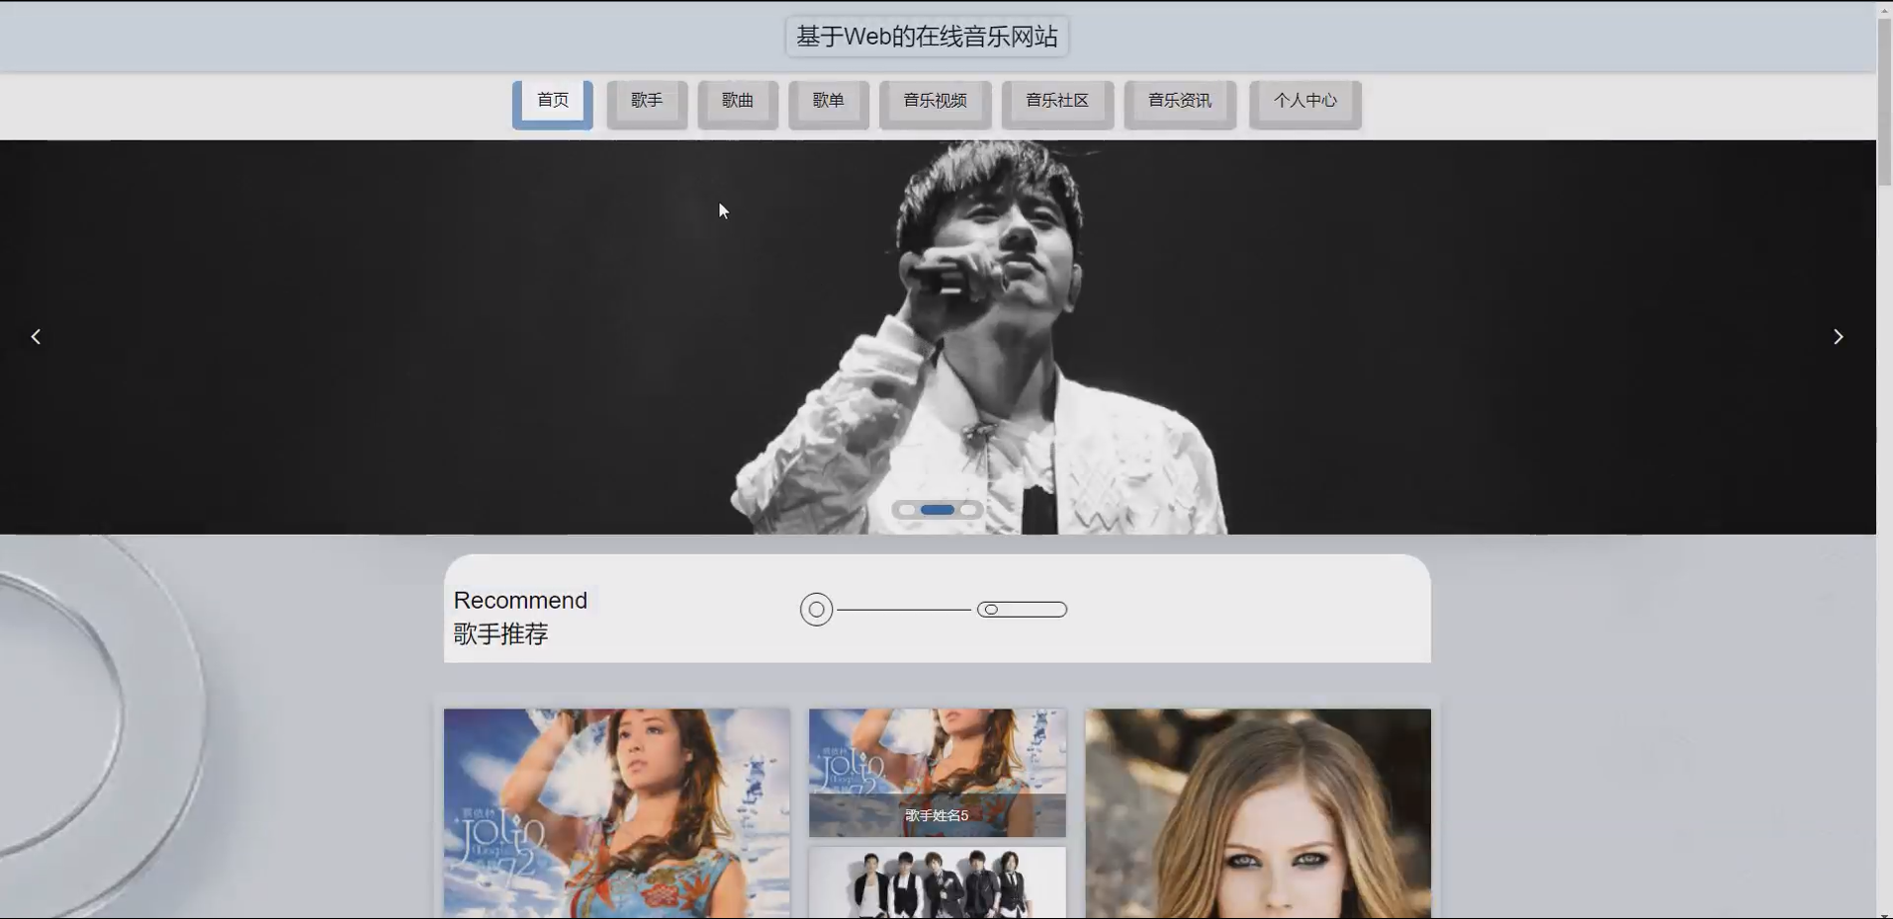Open the blonde female singer card
The height and width of the screenshot is (919, 1893).
(1258, 813)
